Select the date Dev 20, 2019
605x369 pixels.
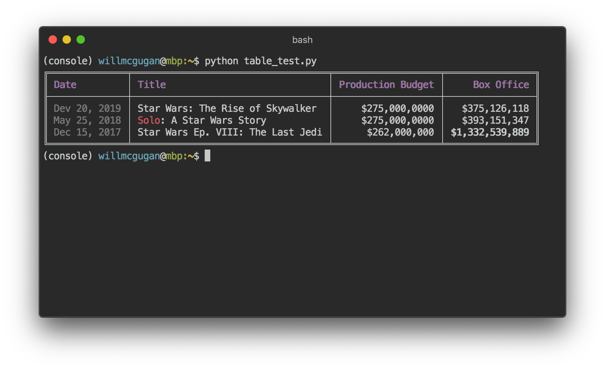coord(87,109)
